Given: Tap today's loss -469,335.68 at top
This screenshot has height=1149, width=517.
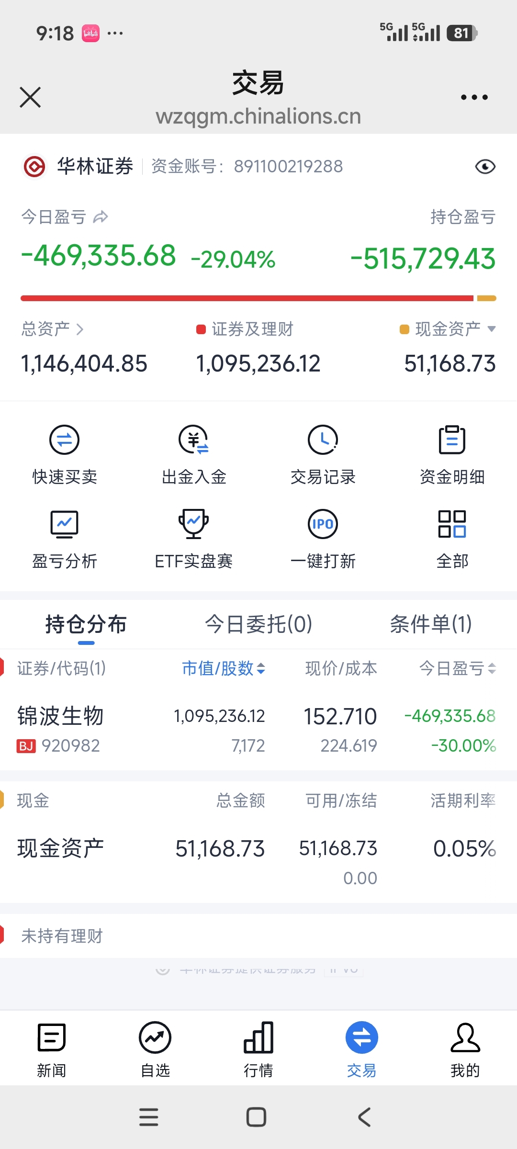Looking at the screenshot, I should (x=99, y=256).
